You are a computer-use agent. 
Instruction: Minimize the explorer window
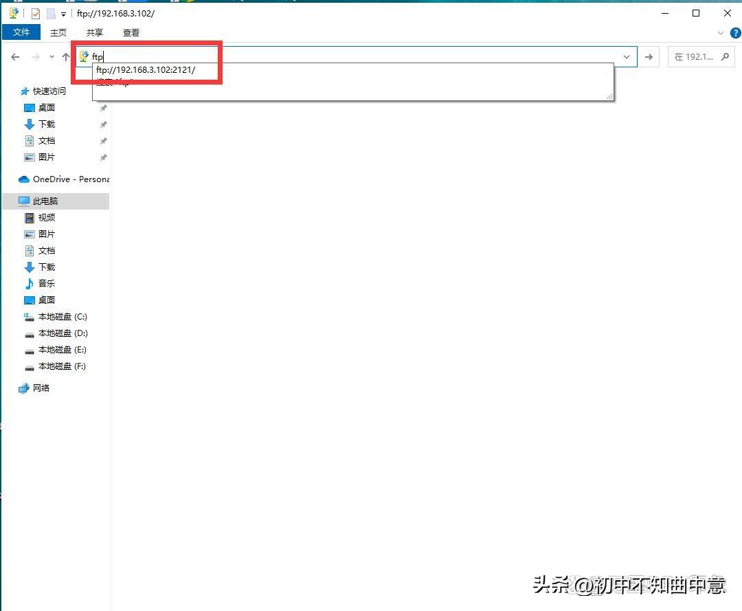pos(665,13)
